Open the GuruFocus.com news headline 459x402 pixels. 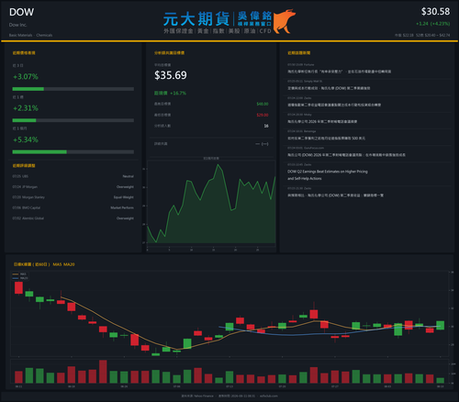pyautogui.click(x=346, y=155)
